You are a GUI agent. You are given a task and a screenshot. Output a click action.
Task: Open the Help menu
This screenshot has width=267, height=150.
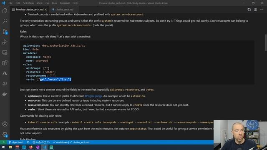(x=75, y=3)
